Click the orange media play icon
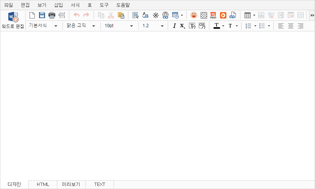Screen dimensions: 315x189 click(223, 15)
